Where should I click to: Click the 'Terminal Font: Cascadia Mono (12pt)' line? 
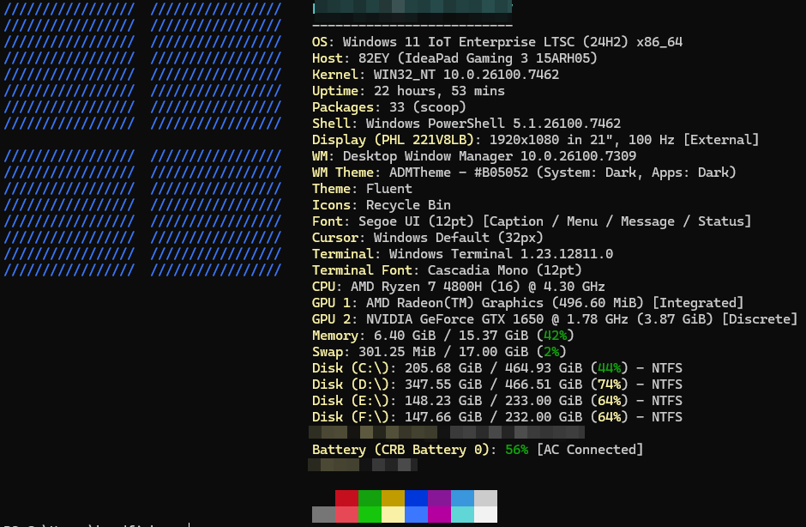[x=447, y=270]
